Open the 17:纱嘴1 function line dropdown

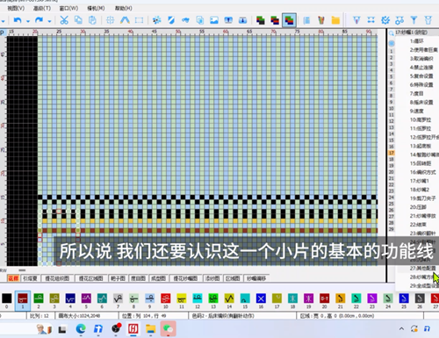[x=411, y=32]
